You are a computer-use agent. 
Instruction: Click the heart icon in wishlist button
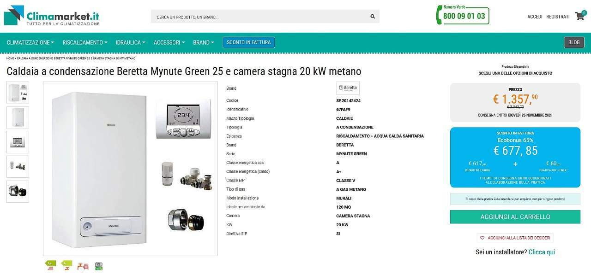coord(482,238)
